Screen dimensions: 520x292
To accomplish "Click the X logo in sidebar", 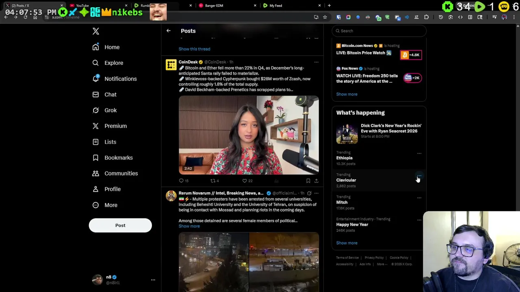I will point(96,31).
